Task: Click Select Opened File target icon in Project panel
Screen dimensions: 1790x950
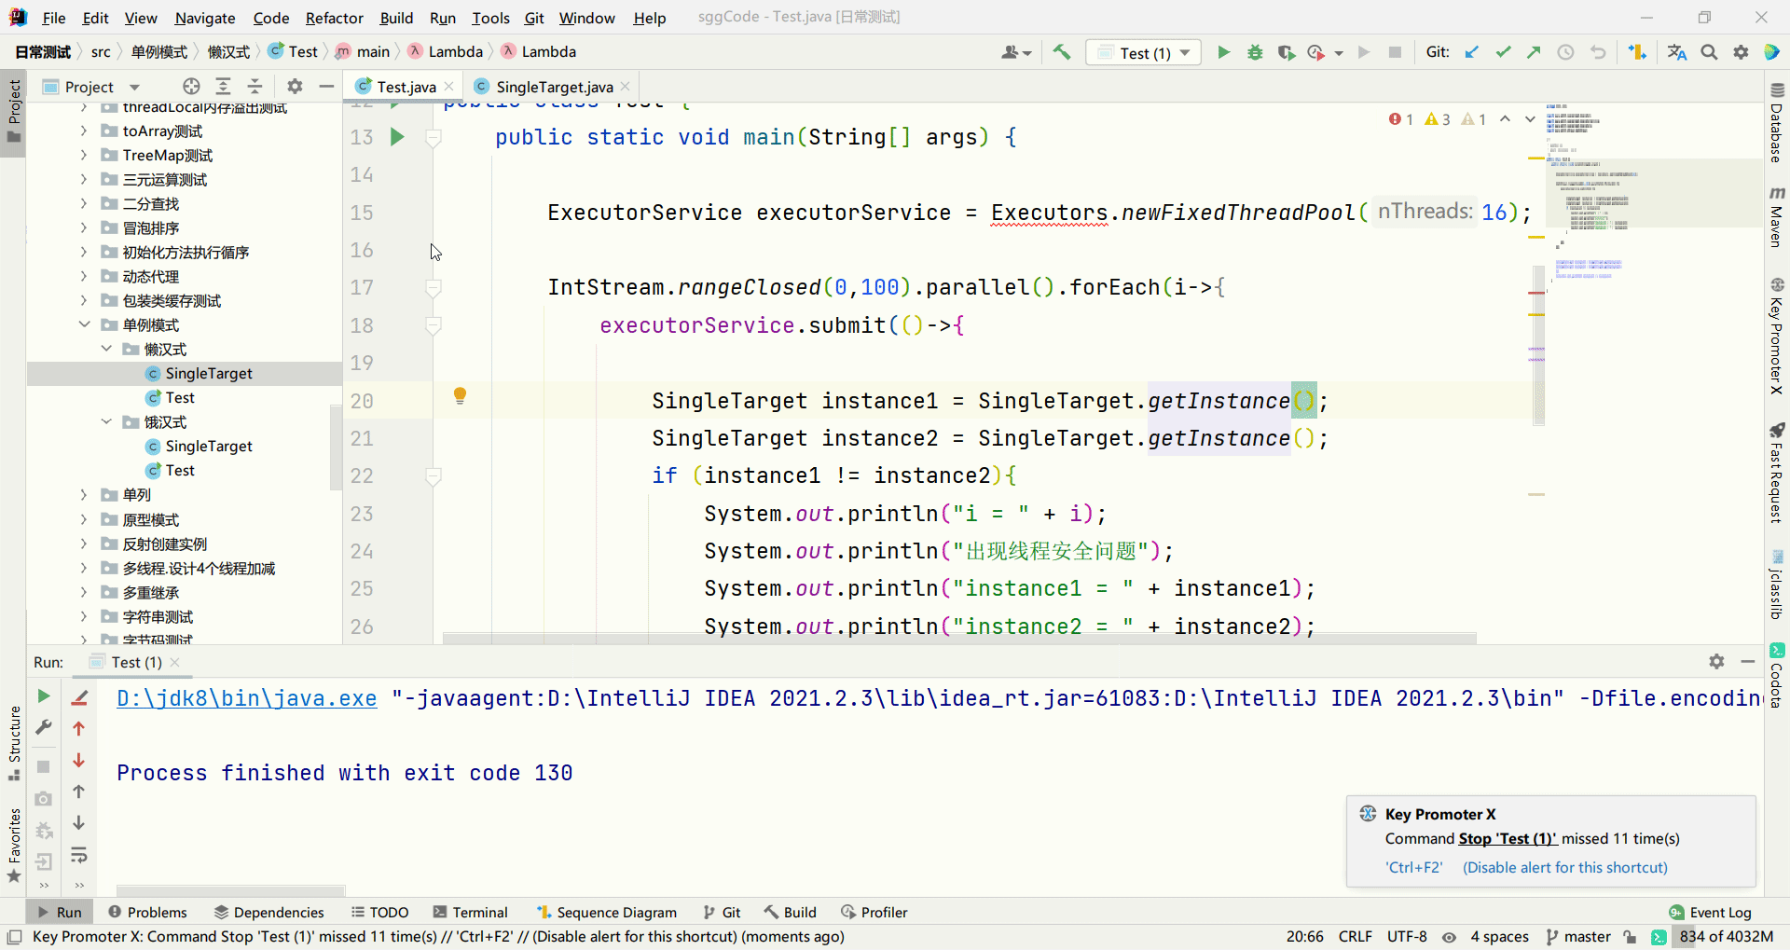Action: 191,87
